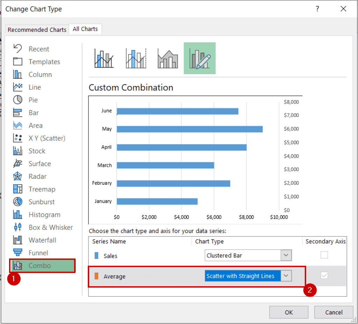The image size is (358, 324).
Task: Select the Radar chart category
Action: tap(37, 176)
